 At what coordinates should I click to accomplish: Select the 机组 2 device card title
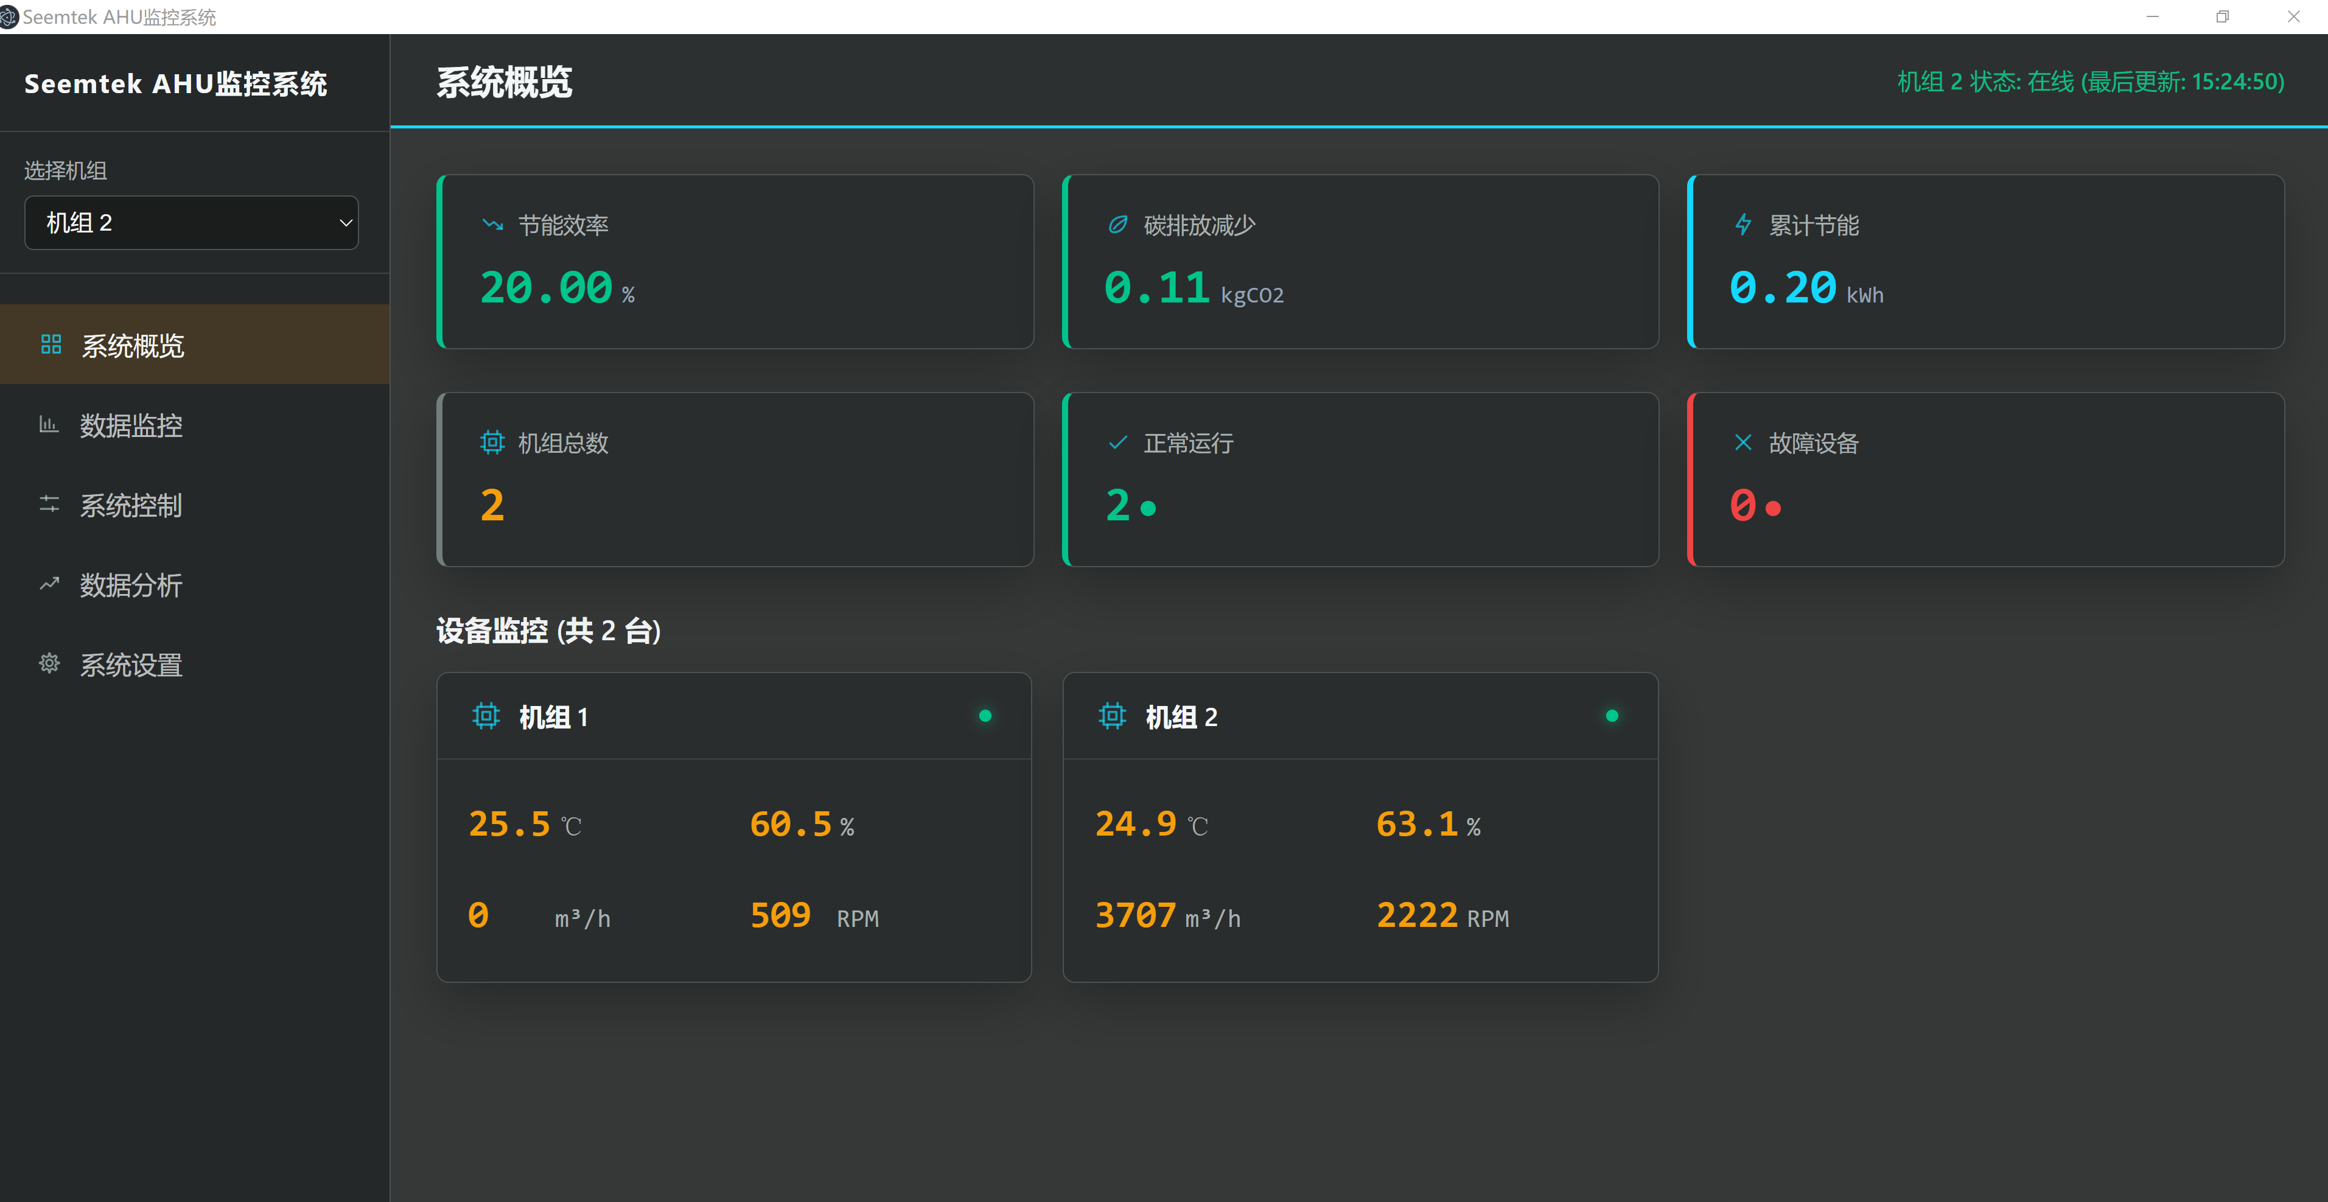(x=1181, y=717)
